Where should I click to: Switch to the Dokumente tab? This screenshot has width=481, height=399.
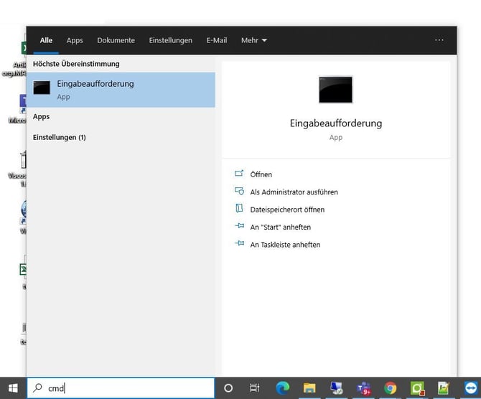pyautogui.click(x=116, y=41)
